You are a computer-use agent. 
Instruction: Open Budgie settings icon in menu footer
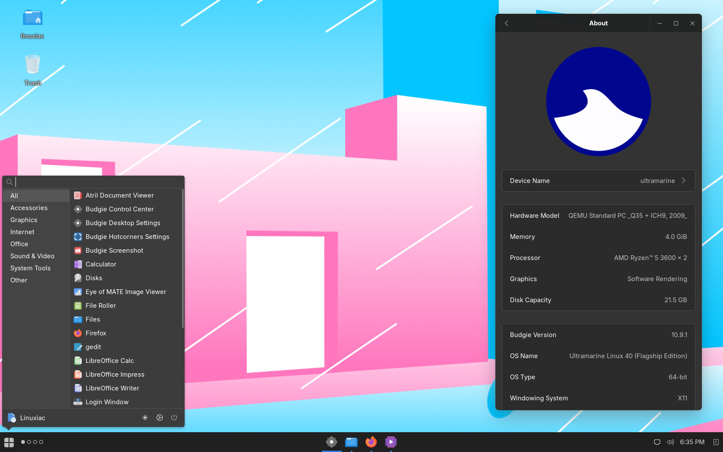[x=145, y=418]
